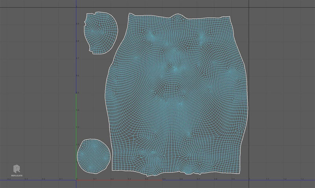Select the top-right corner of the large shell
The image size is (315, 188).
229,17
